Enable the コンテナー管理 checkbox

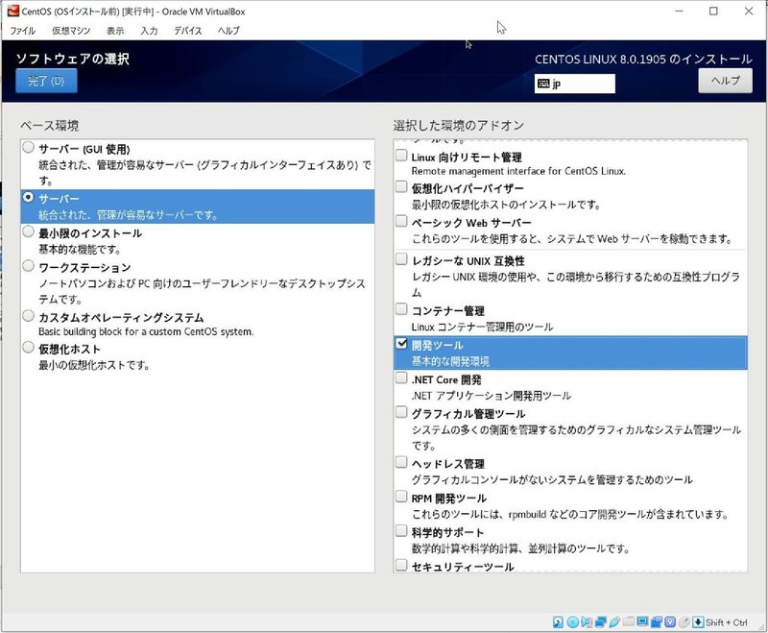pyautogui.click(x=401, y=309)
